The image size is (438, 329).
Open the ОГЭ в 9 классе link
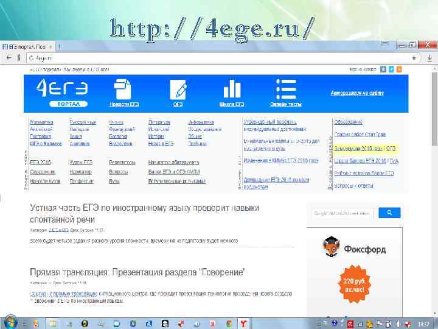pyautogui.click(x=46, y=144)
